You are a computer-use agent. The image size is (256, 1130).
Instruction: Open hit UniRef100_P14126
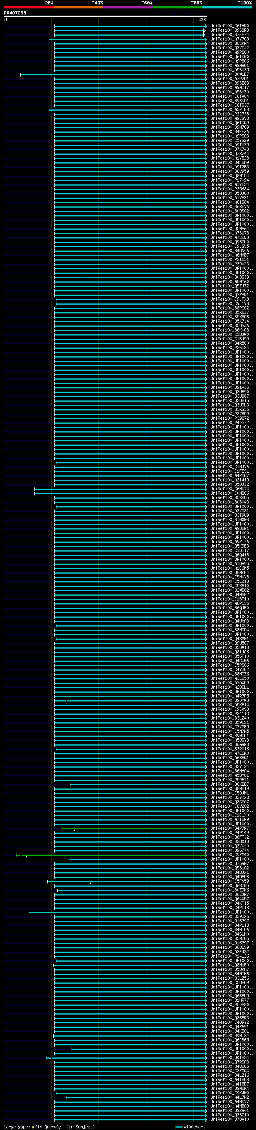click(229, 957)
